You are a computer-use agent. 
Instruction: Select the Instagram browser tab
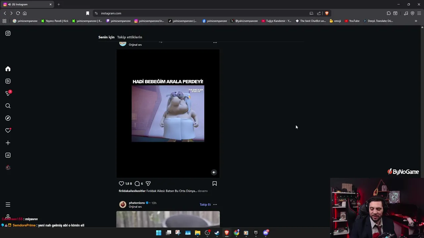click(x=28, y=4)
